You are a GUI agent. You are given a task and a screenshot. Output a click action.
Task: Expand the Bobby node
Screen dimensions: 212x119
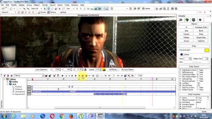pos(7,82)
